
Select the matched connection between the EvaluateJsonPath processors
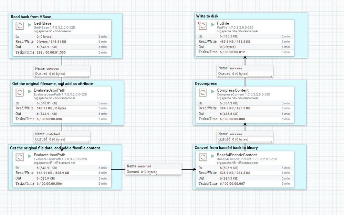pyautogui.click(x=62, y=137)
